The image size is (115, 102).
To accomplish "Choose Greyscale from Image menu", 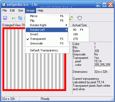I will 47,43.
